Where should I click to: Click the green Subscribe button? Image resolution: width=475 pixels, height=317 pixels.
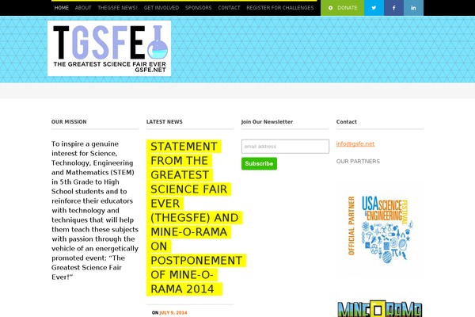[259, 163]
